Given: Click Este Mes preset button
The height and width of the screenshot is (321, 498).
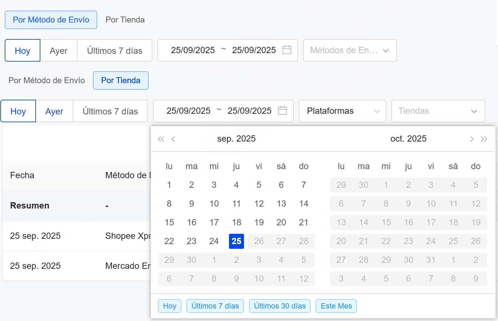Looking at the screenshot, I should click(x=336, y=306).
